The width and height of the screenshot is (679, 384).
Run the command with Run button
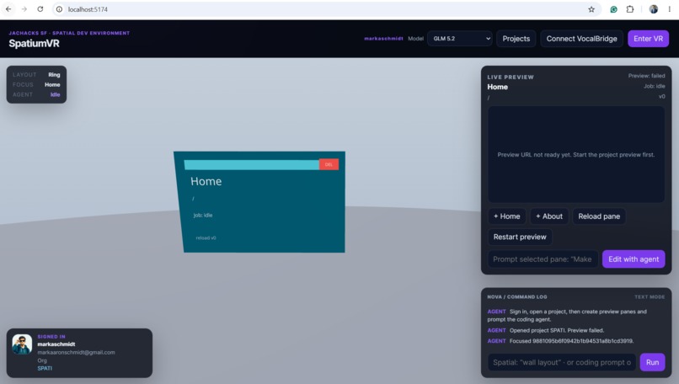652,362
